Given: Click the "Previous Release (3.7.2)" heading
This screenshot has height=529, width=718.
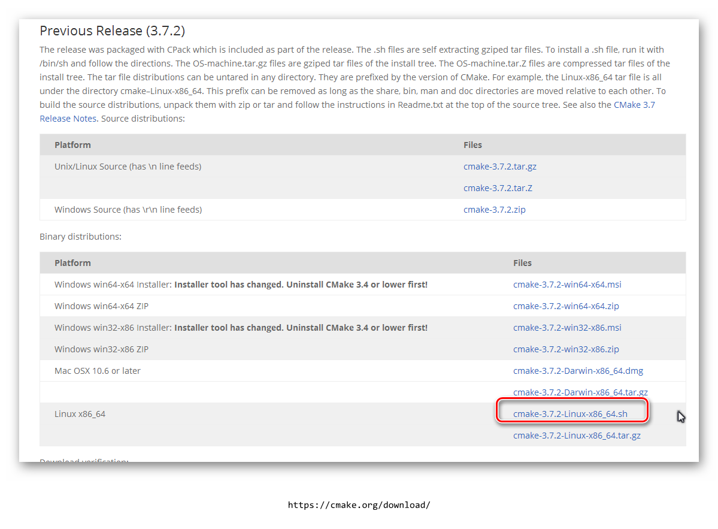Looking at the screenshot, I should point(112,31).
